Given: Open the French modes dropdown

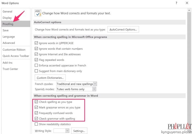Looking at the screenshot, I should 95,84.
